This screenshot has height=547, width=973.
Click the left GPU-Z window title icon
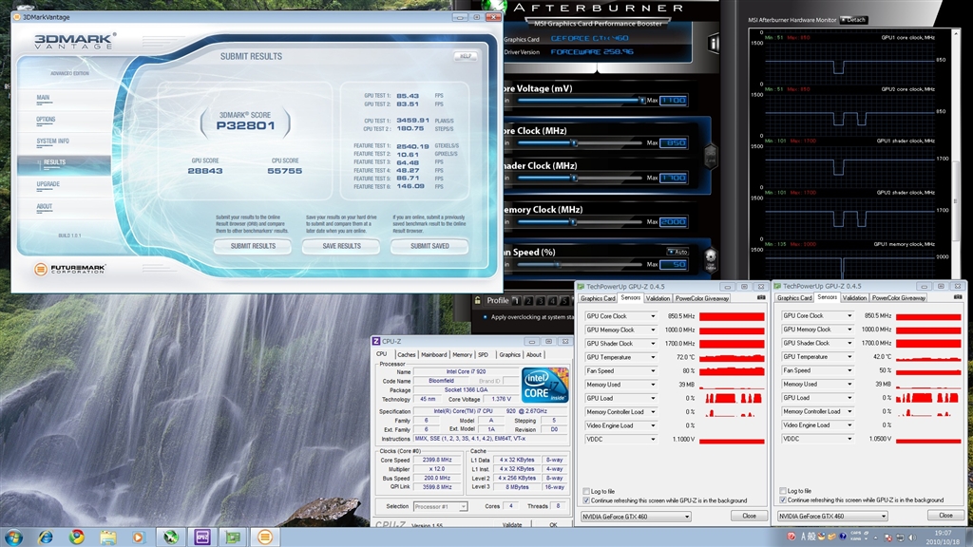tap(581, 287)
